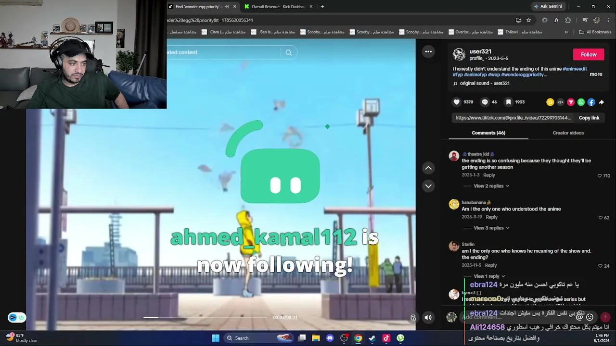Reply to hanabanana's comment
The image size is (616, 346).
pos(491,217)
